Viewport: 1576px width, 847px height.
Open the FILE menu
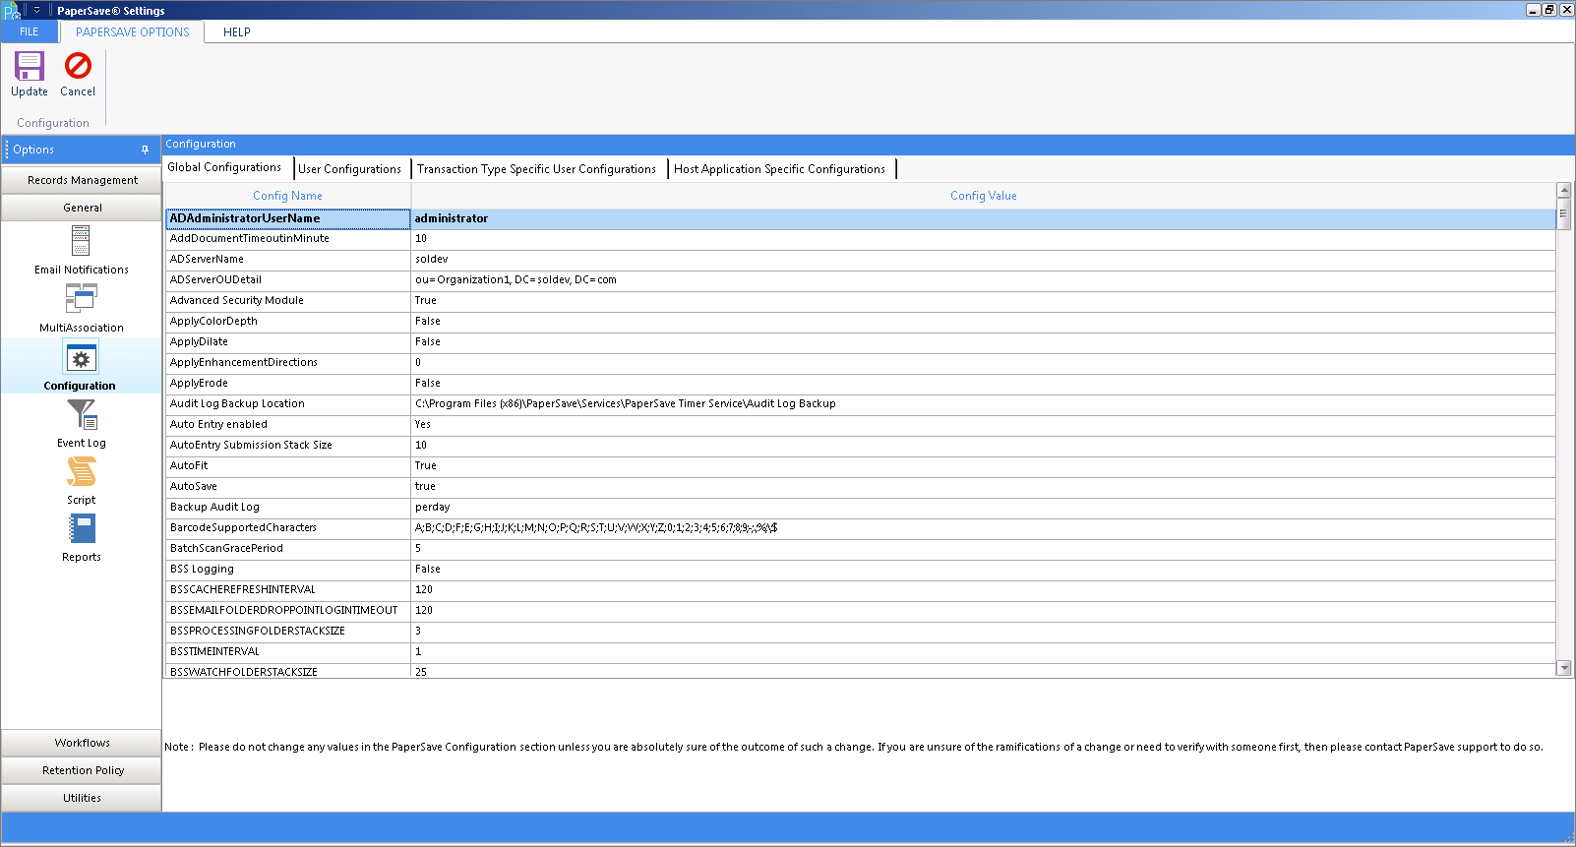[x=30, y=31]
